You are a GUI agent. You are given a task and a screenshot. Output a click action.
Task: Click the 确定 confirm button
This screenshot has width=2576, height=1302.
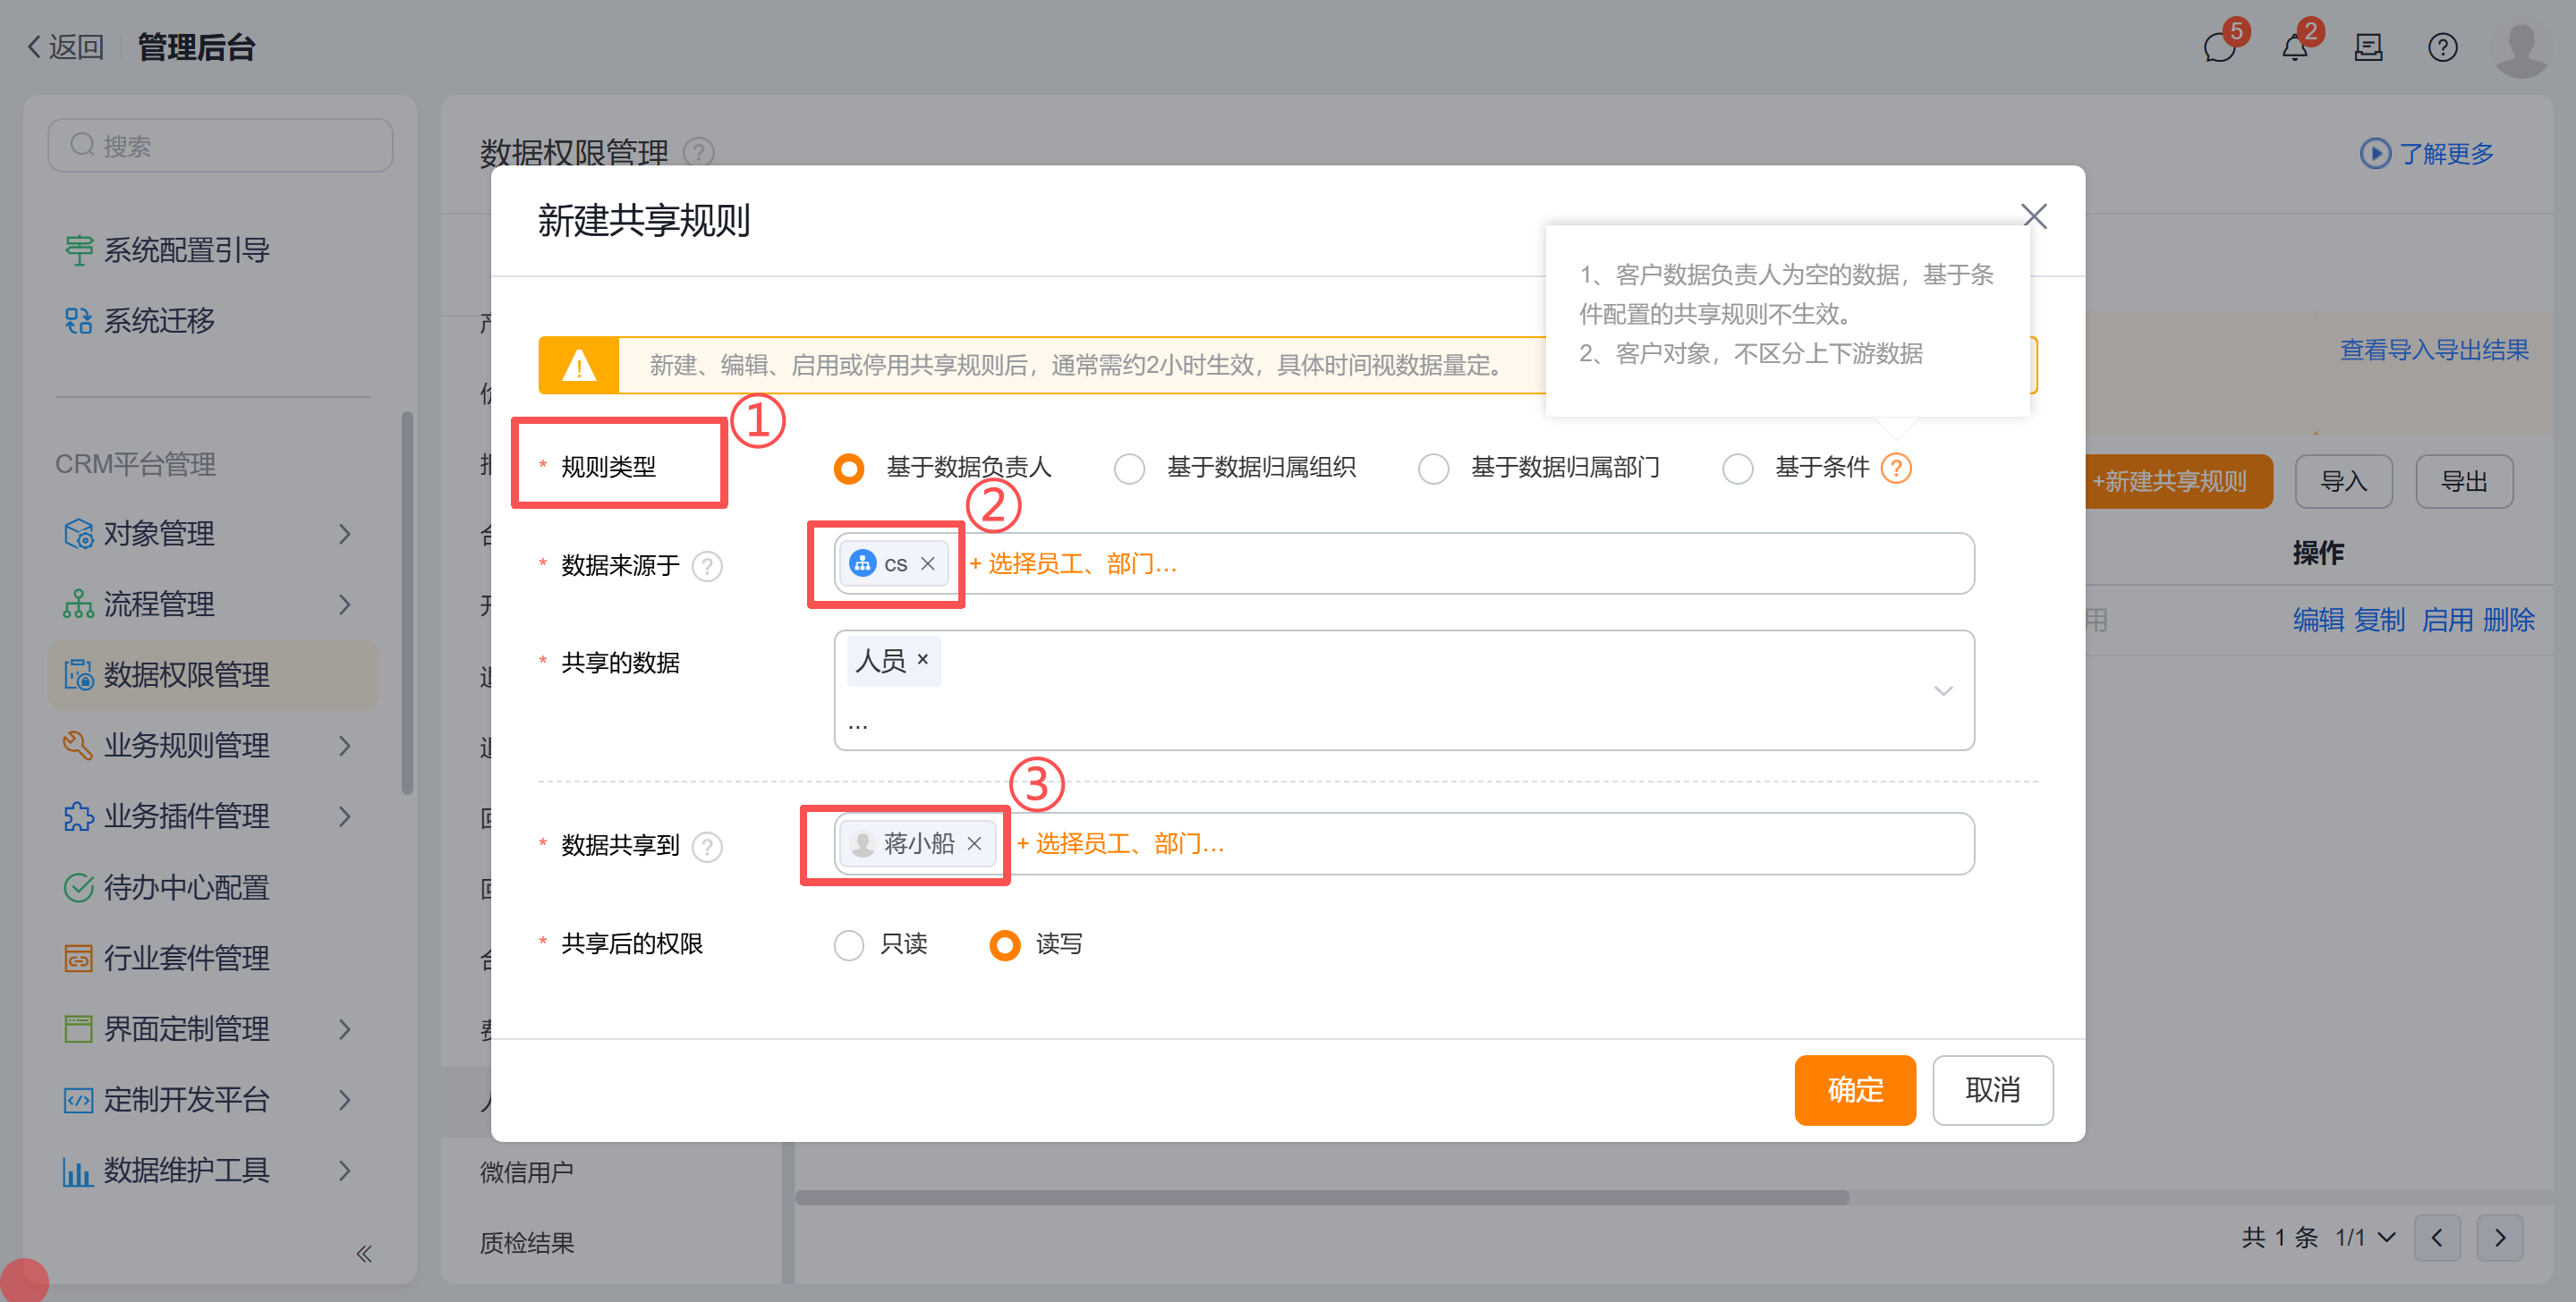pyautogui.click(x=1855, y=1090)
